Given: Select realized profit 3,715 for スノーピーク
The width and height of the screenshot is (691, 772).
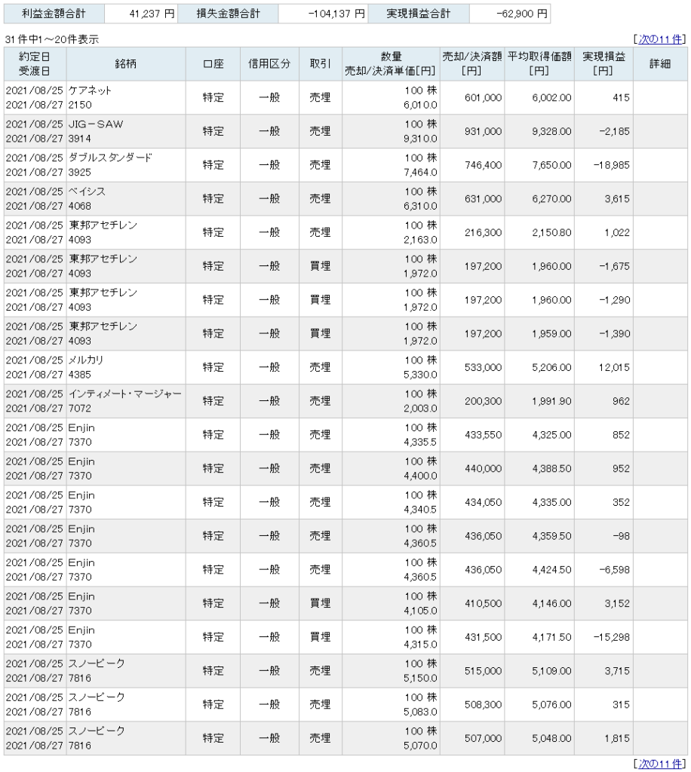Looking at the screenshot, I should click(617, 671).
